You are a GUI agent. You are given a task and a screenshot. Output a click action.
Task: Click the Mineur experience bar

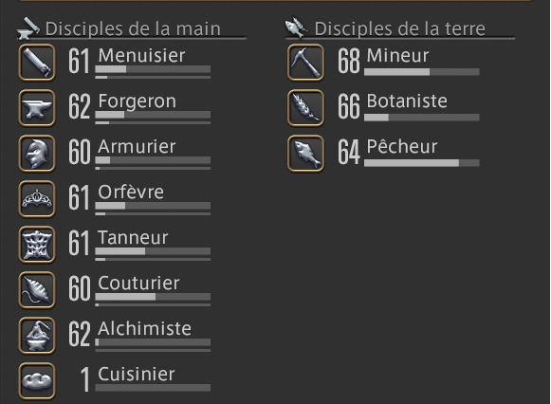pyautogui.click(x=422, y=72)
